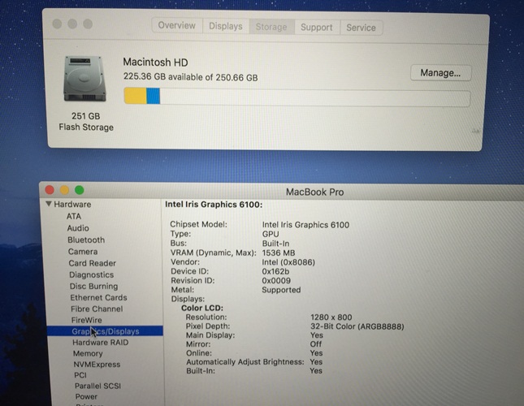Select Card Reader in the sidebar
524x406 pixels.
coord(93,263)
